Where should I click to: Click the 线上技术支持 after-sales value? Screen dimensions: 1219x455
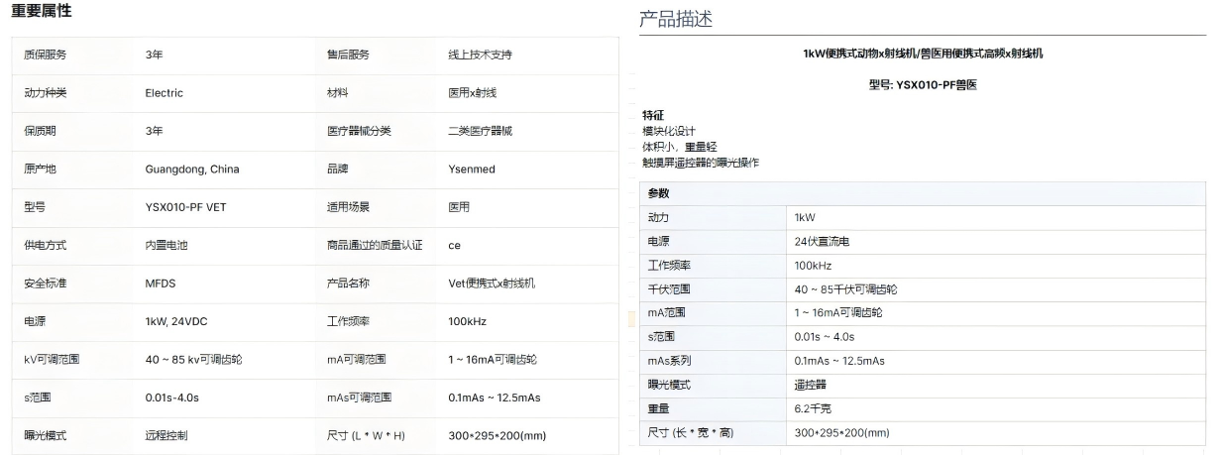tap(480, 55)
